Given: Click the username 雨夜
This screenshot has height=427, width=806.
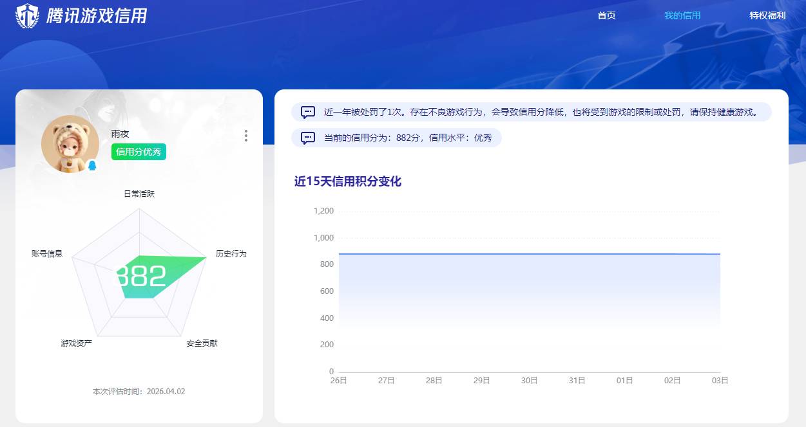Looking at the screenshot, I should click(x=118, y=134).
